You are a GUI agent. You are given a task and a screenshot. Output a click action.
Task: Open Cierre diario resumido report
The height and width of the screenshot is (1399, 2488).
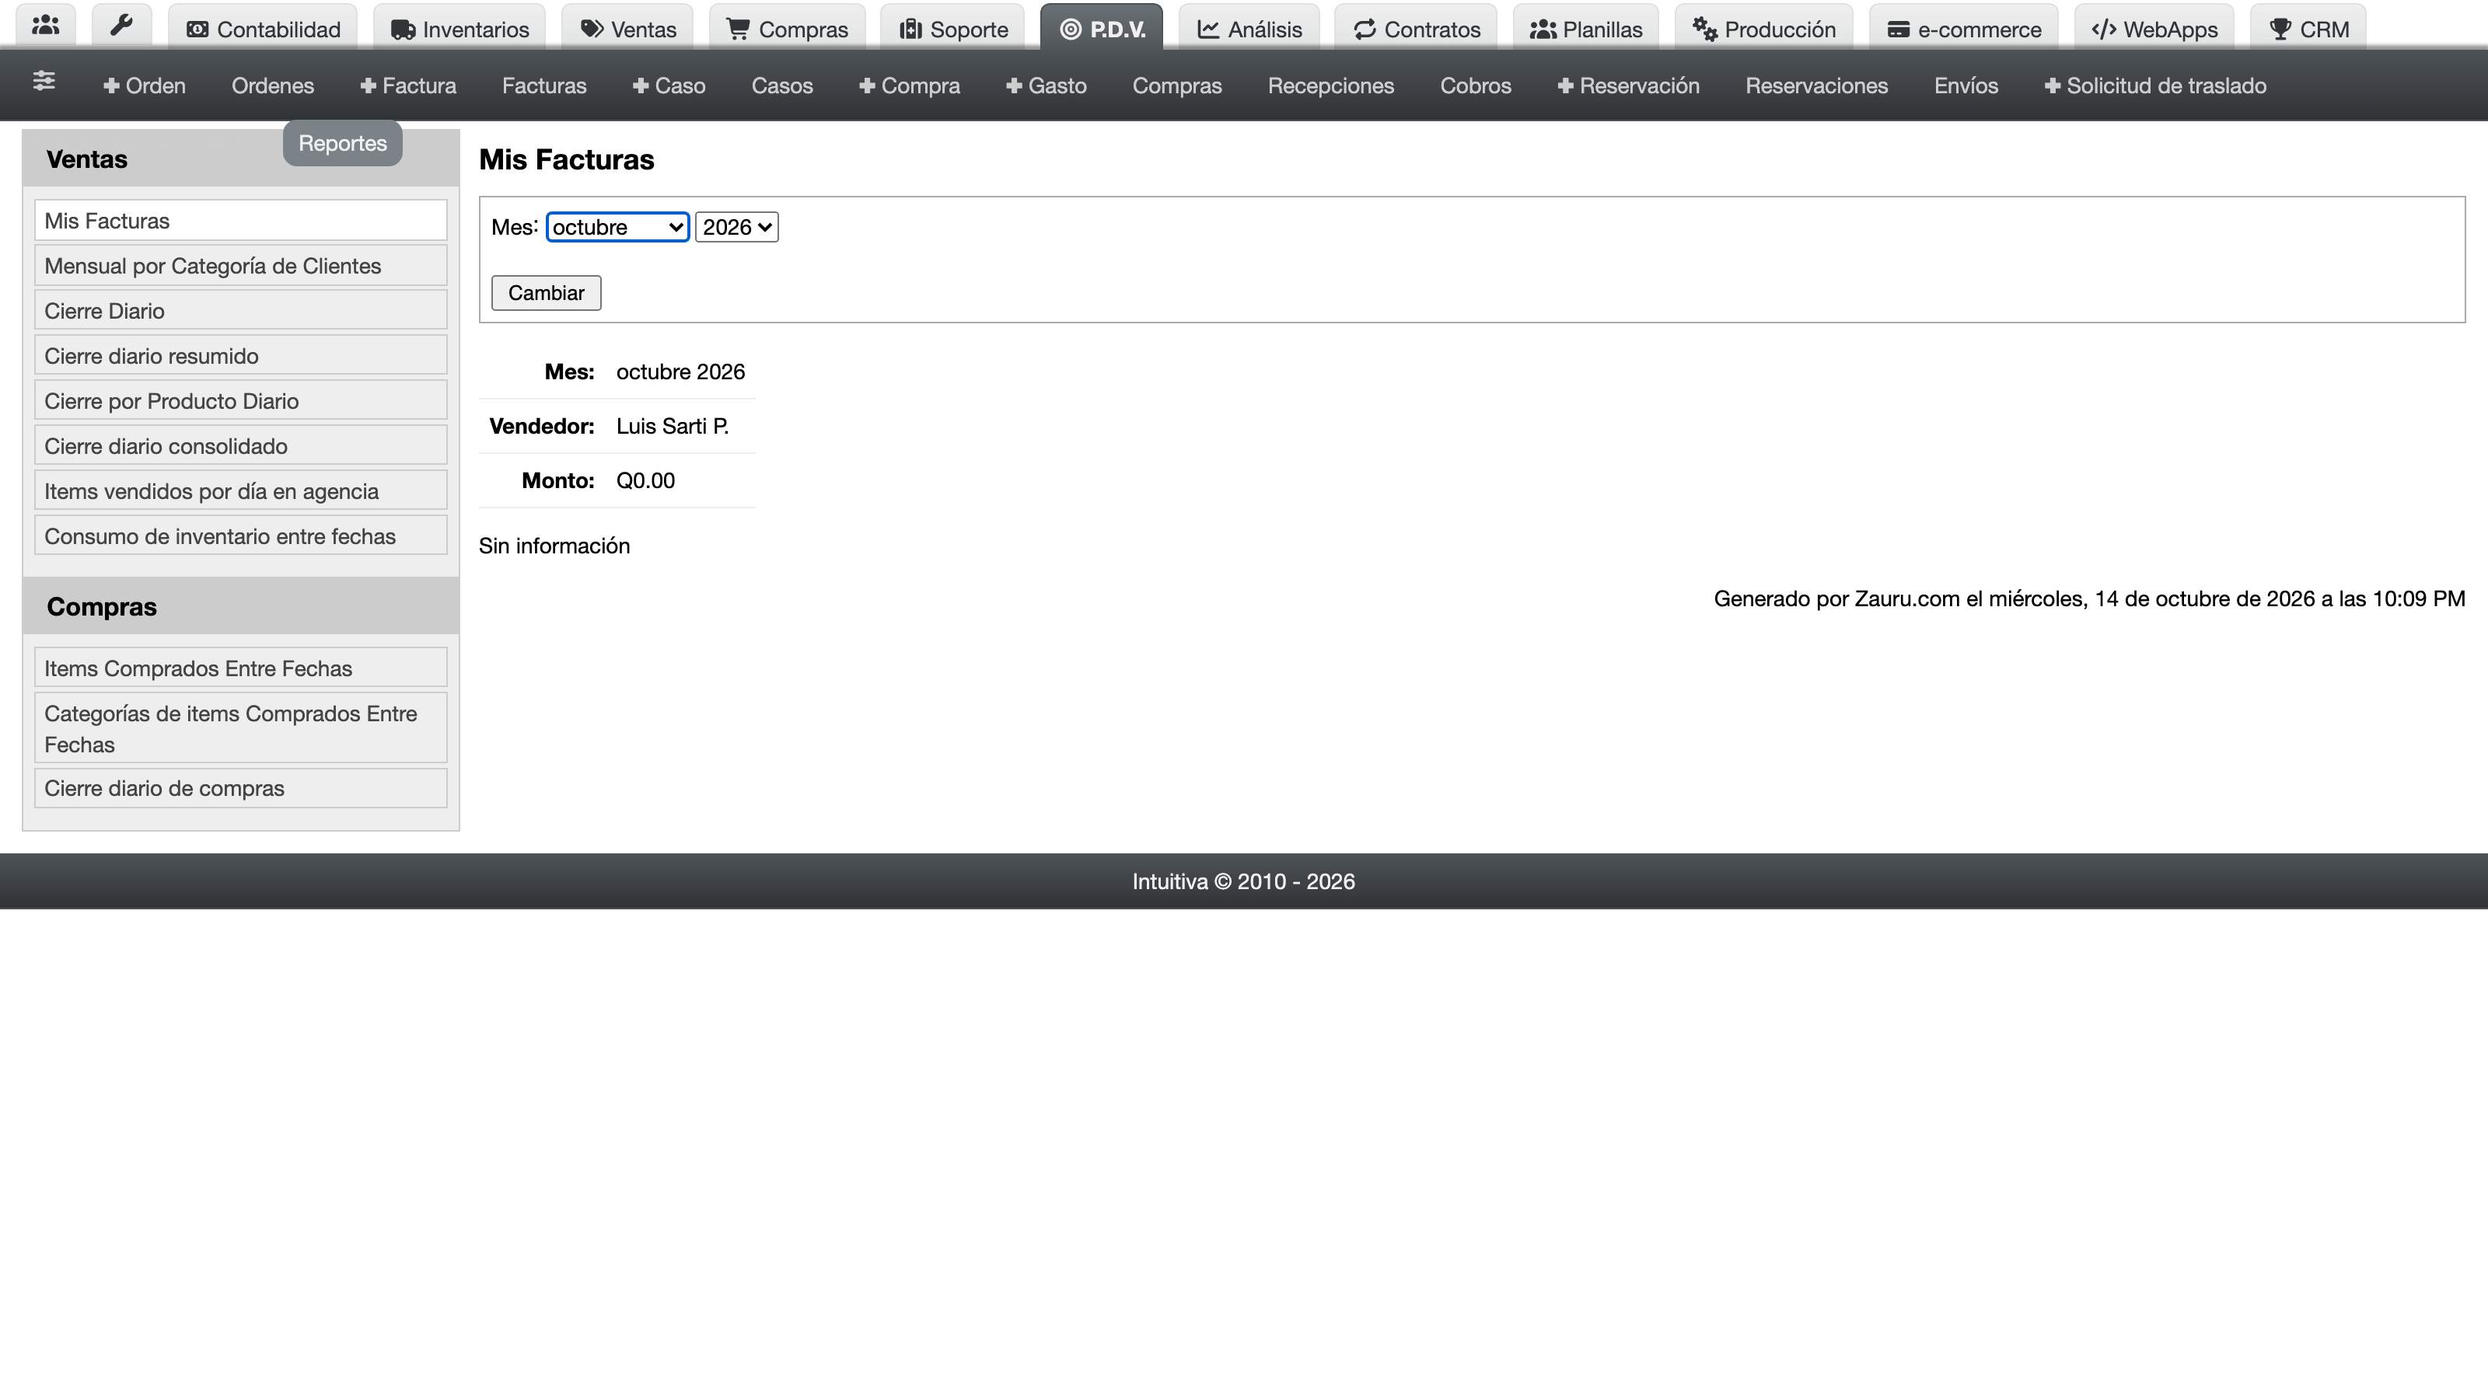(x=240, y=355)
